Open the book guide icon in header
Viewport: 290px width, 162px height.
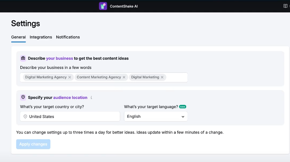tap(285, 6)
